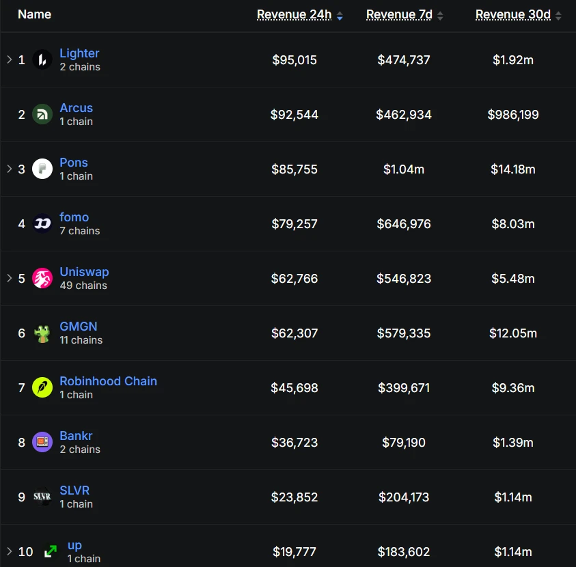Image resolution: width=576 pixels, height=567 pixels.
Task: Open the SLVR protocol link
Action: [74, 490]
